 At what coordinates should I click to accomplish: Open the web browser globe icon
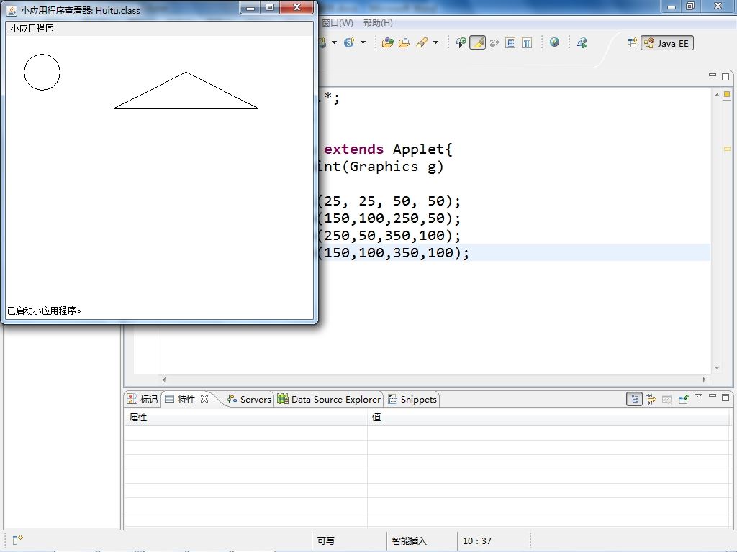click(555, 42)
